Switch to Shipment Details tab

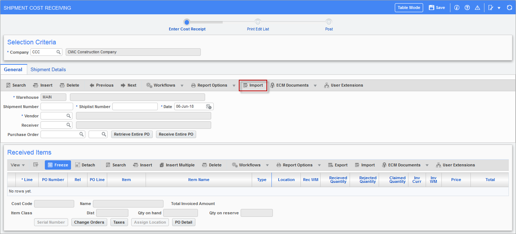pos(48,70)
